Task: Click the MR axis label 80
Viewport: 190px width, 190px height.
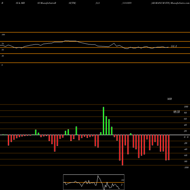Action: pos(185,113)
